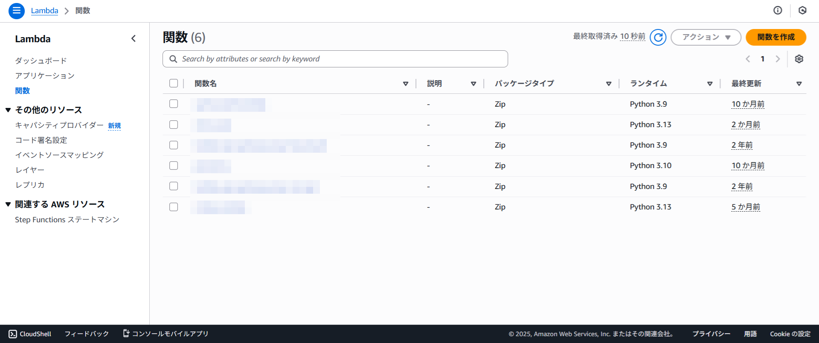Viewport: 819px width, 343px height.
Task: Collapse the Lambda side navigation
Action: tap(134, 39)
